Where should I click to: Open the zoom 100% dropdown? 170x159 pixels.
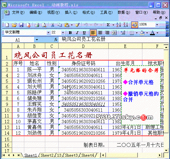157,25
